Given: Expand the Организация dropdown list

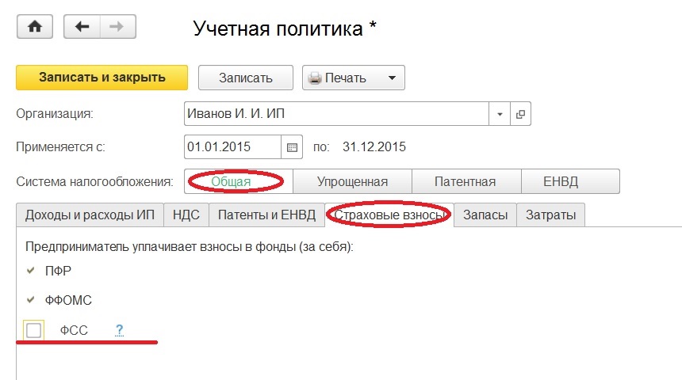Looking at the screenshot, I should [500, 114].
